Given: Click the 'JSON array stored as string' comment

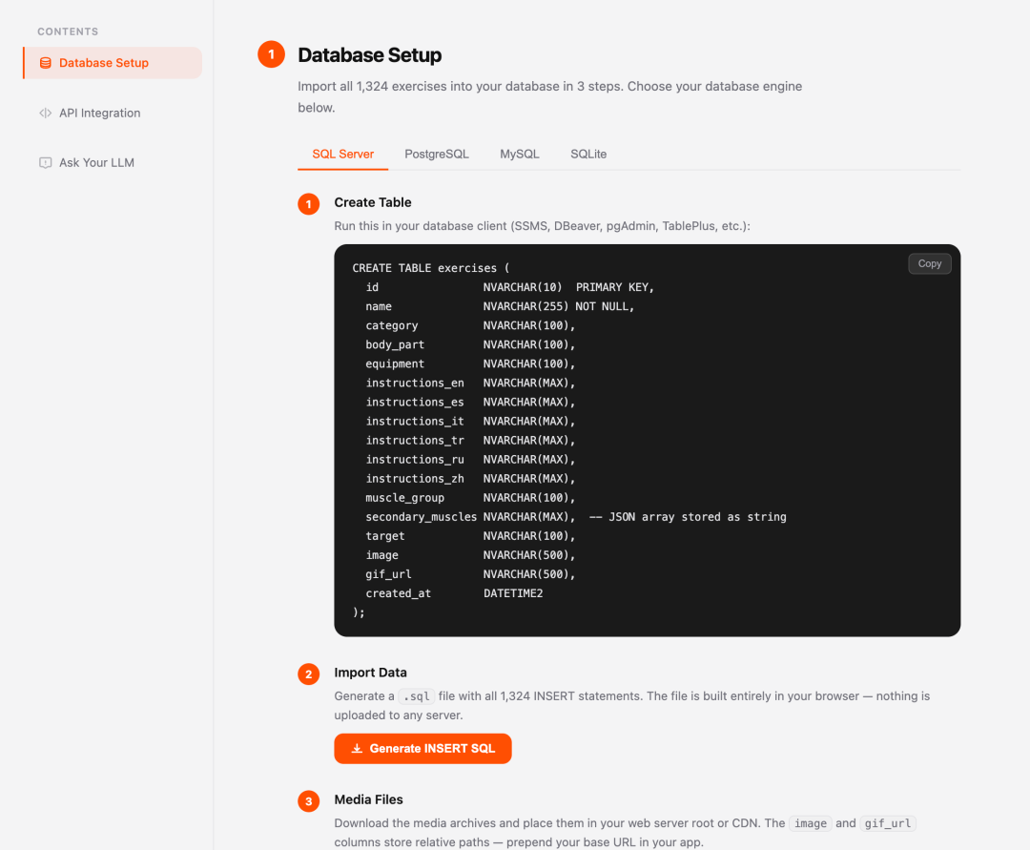Looking at the screenshot, I should pyautogui.click(x=688, y=517).
